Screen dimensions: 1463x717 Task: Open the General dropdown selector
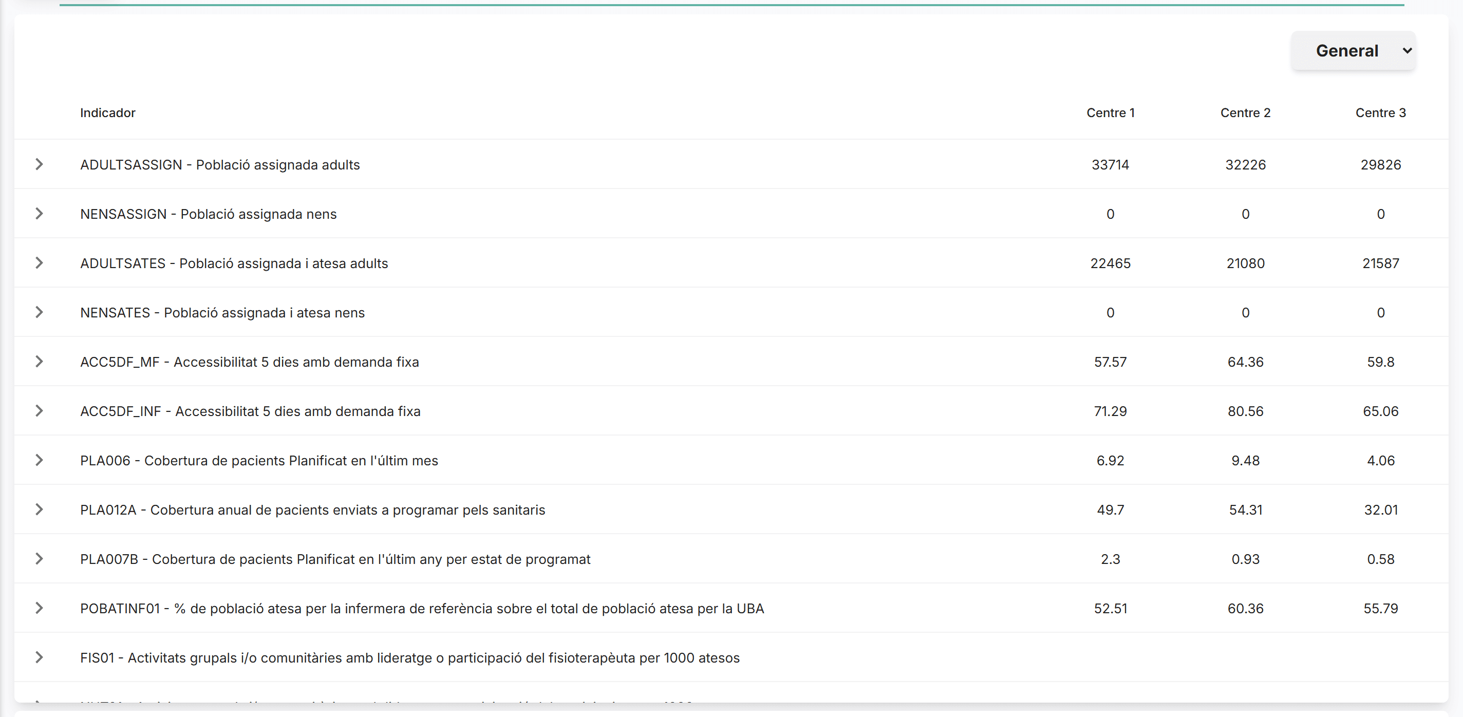[x=1354, y=50]
